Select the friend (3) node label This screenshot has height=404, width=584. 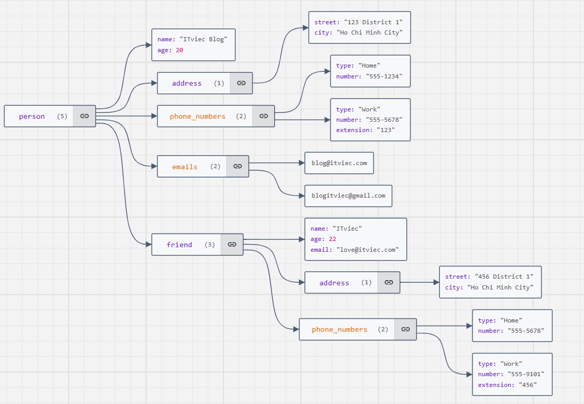(191, 245)
